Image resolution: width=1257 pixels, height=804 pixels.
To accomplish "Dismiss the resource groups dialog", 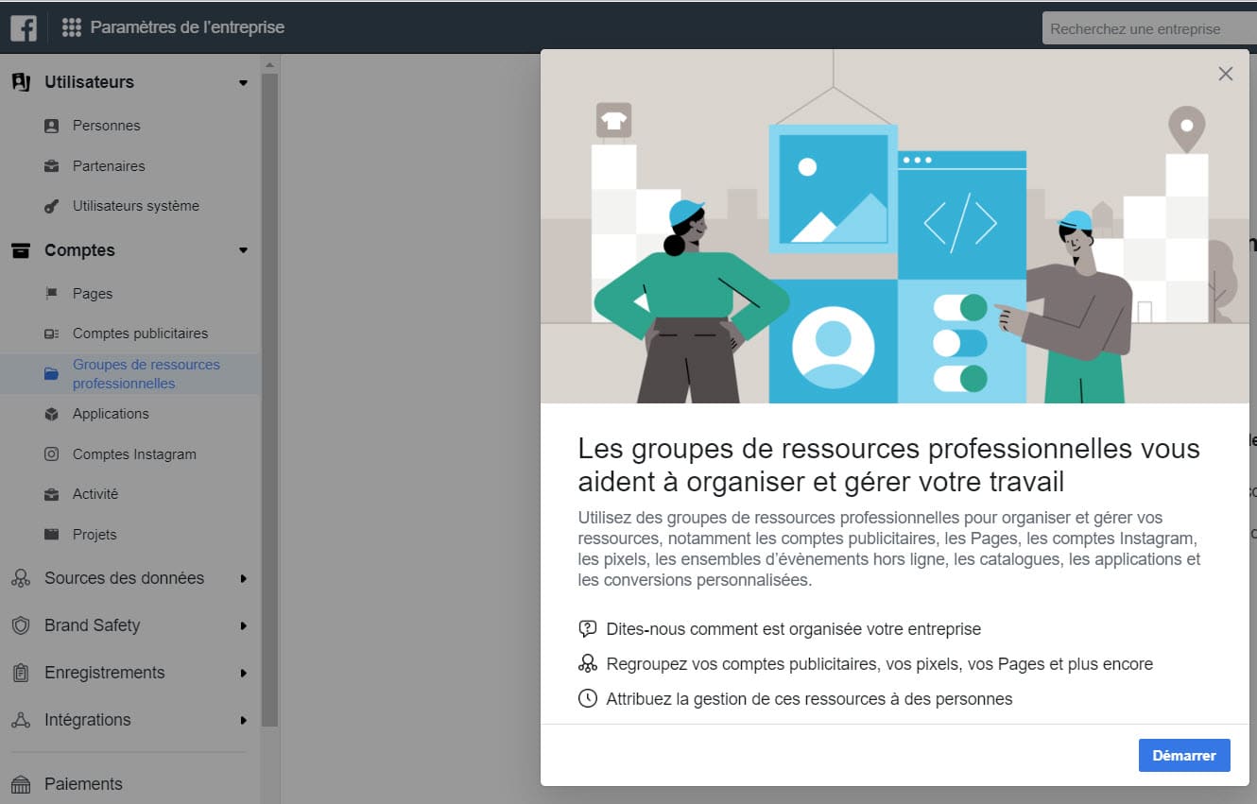I will tap(1226, 73).
